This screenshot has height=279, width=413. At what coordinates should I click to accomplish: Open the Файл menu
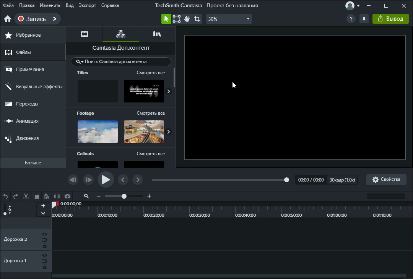(8, 5)
